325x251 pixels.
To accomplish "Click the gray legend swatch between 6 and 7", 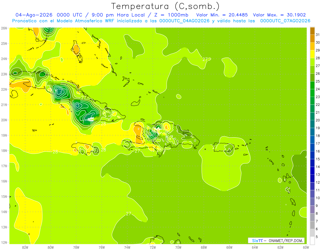I will coord(312,225).
